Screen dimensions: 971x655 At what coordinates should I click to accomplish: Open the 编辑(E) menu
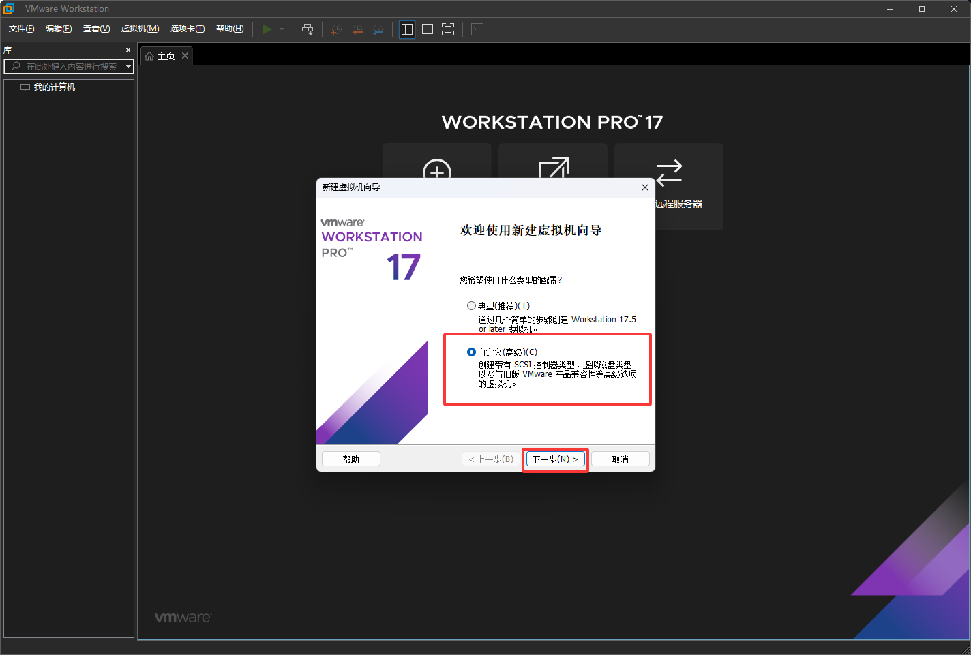click(59, 29)
